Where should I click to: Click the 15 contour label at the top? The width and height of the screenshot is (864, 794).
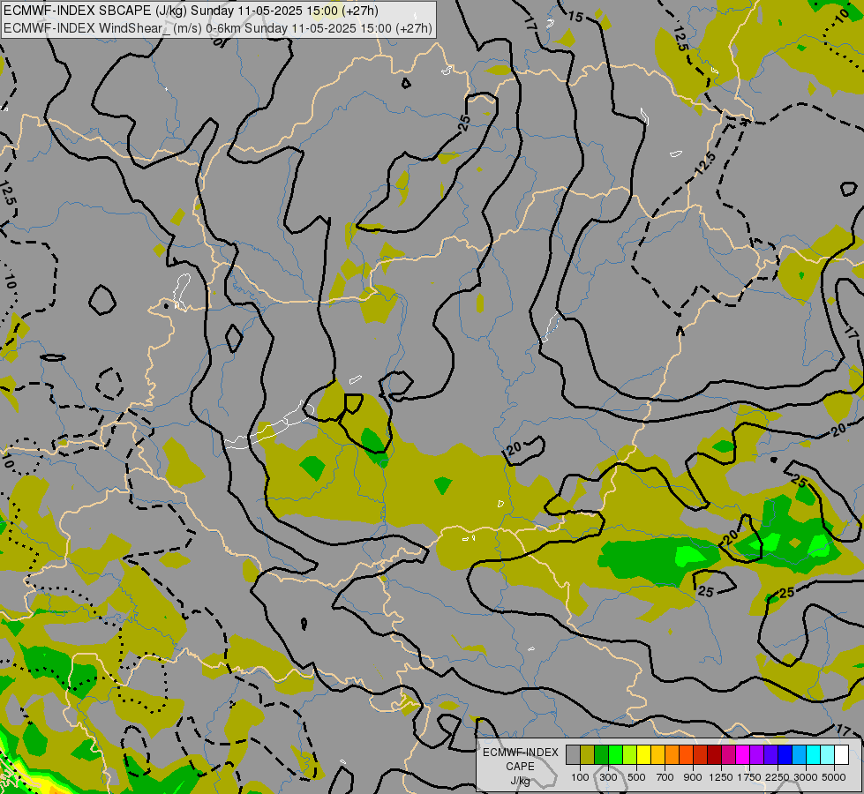[575, 17]
